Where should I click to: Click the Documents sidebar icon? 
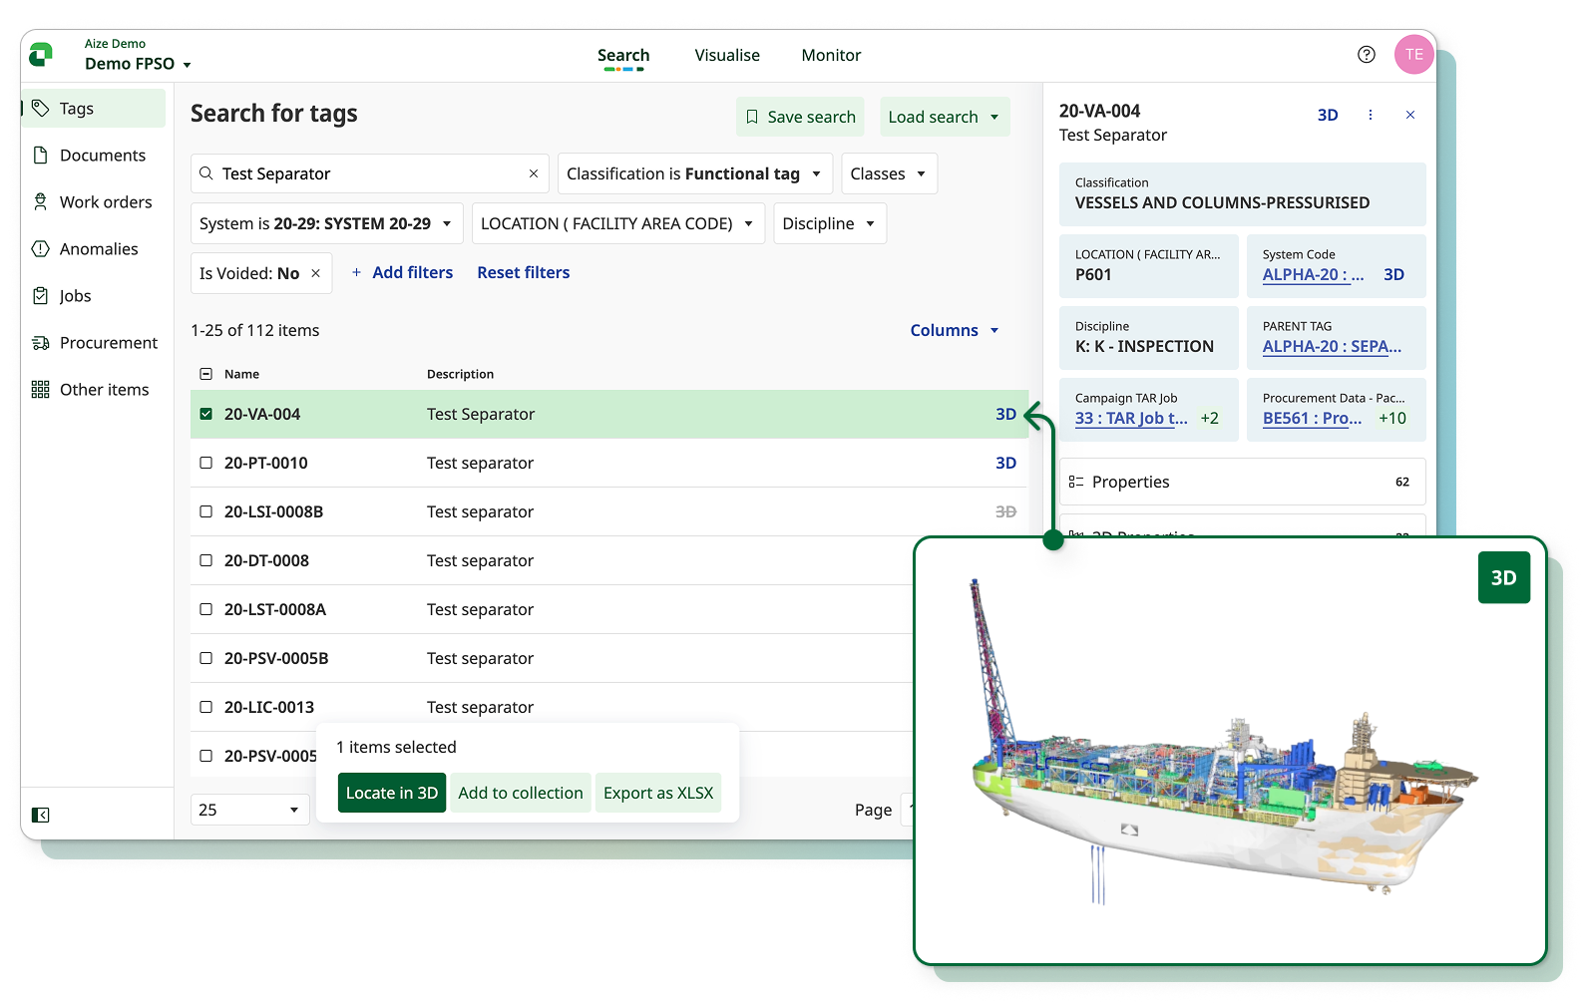[x=41, y=155]
